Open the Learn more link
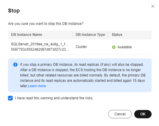Viewport: 159px width, 126px height. click(x=37, y=86)
